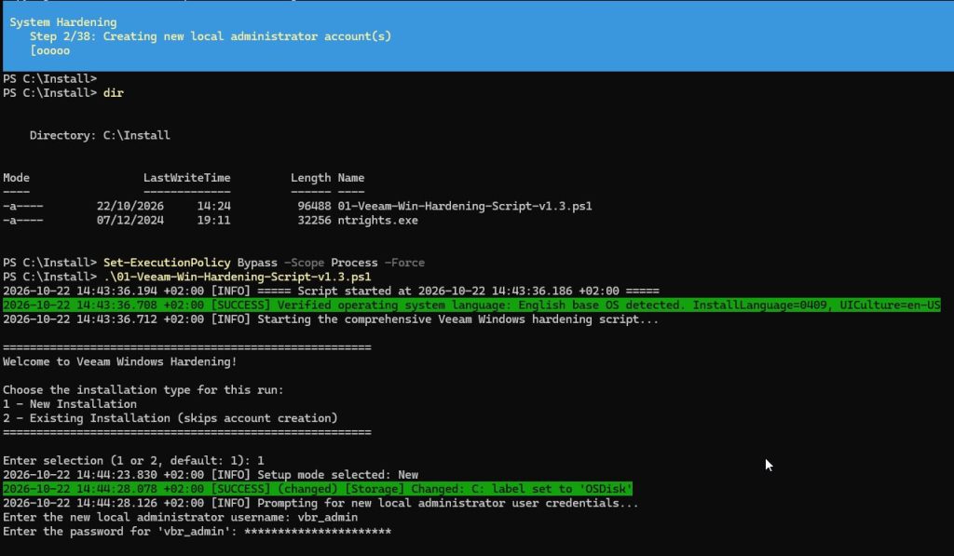
Task: Click the 'LastWriteTime' column header
Action: pos(186,178)
